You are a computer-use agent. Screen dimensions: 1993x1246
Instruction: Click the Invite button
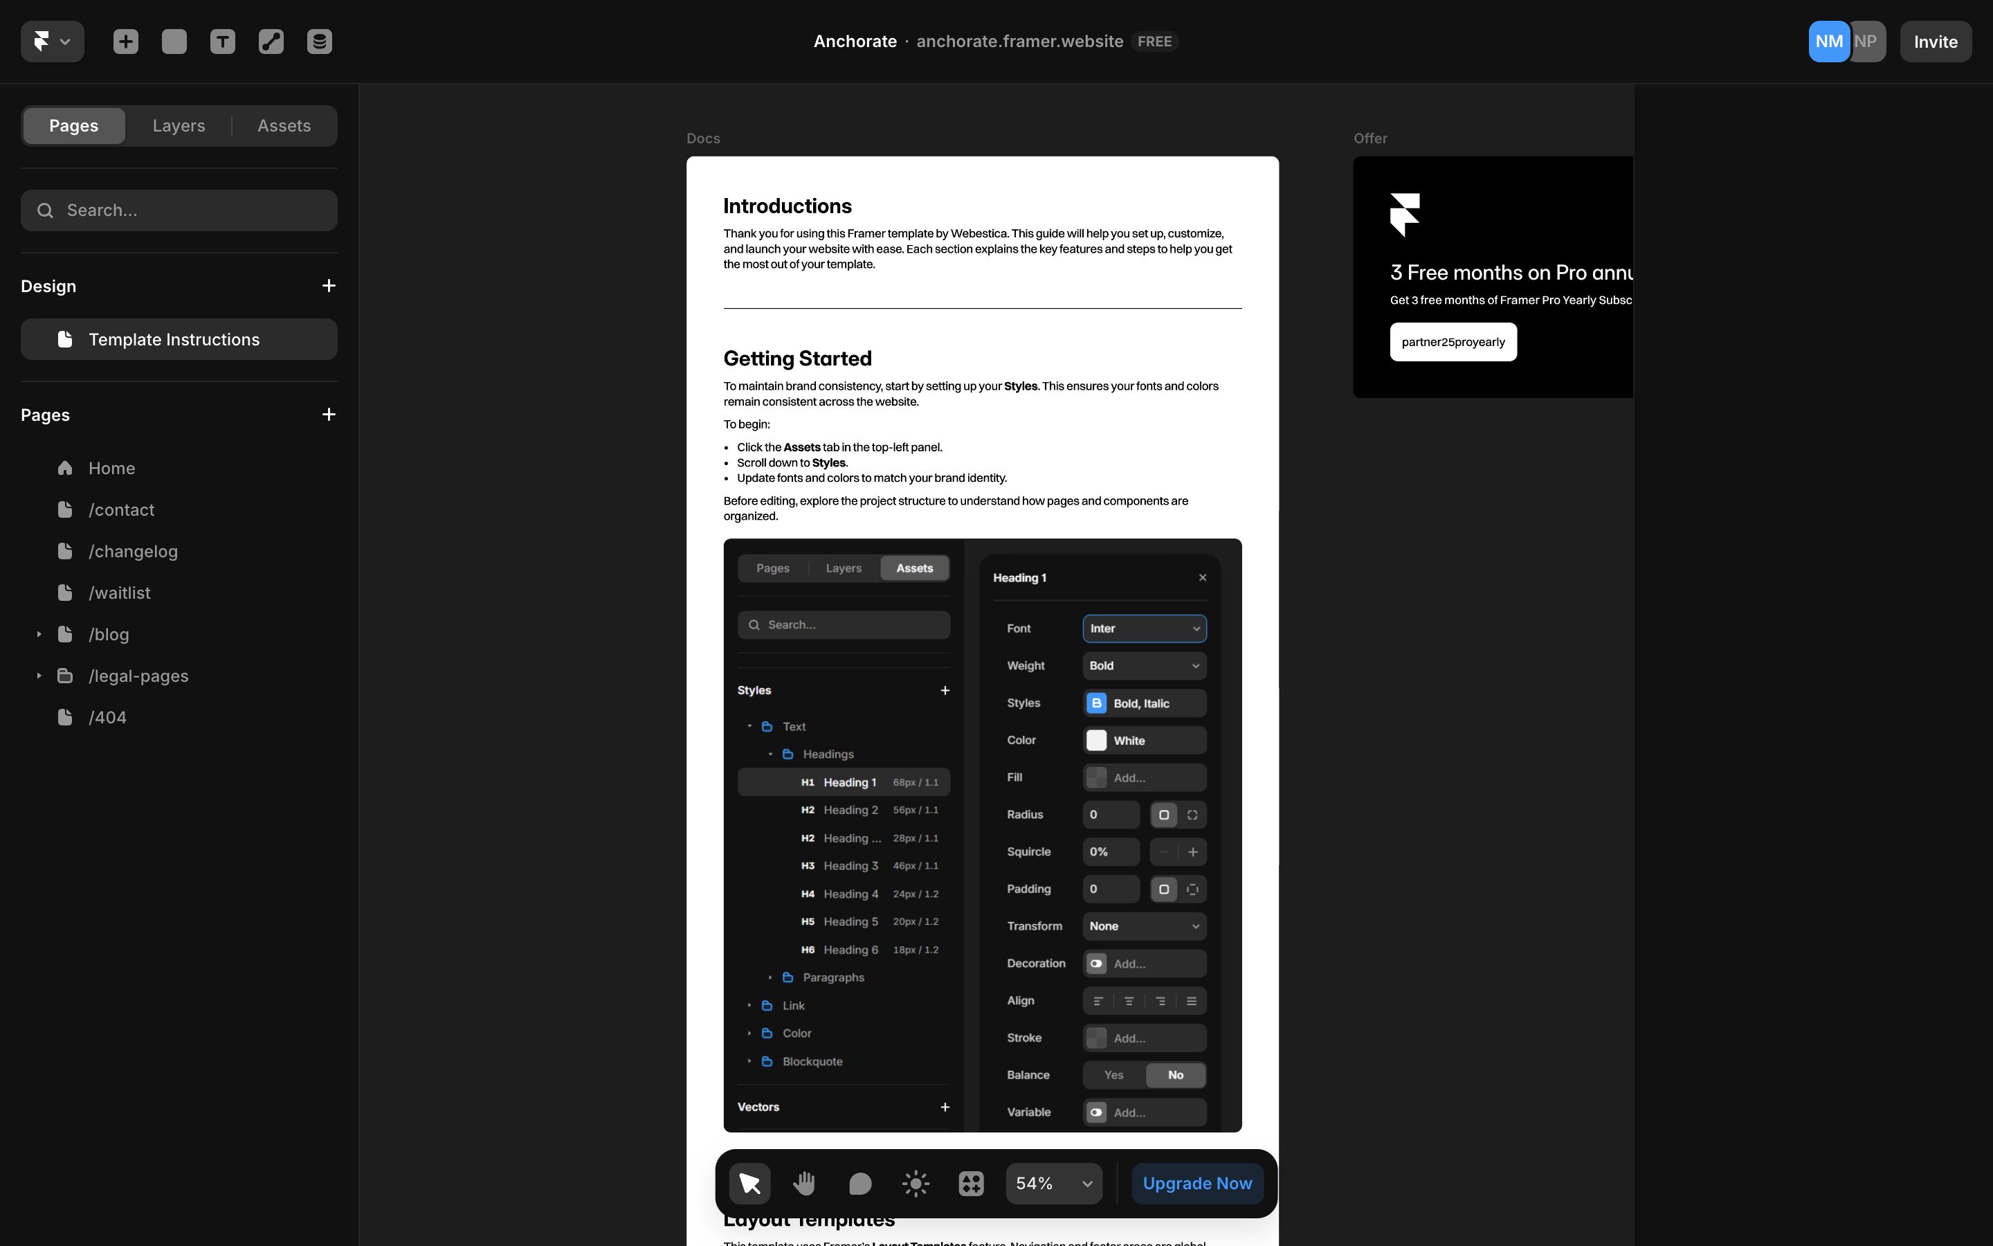click(1936, 42)
